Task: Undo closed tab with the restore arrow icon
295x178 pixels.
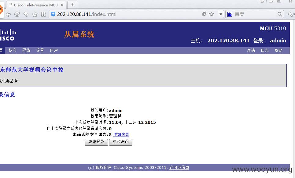Action: point(26,14)
